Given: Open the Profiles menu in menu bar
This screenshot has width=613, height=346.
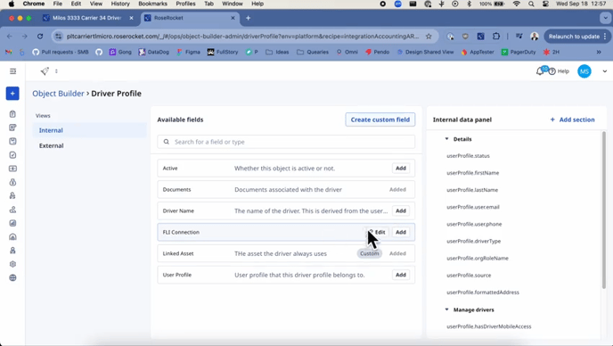Looking at the screenshot, I should [x=185, y=4].
